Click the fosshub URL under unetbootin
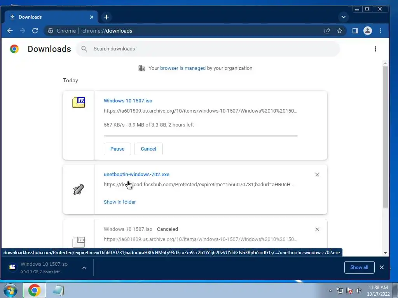Screen dimensions: 398x298 pyautogui.click(x=199, y=184)
